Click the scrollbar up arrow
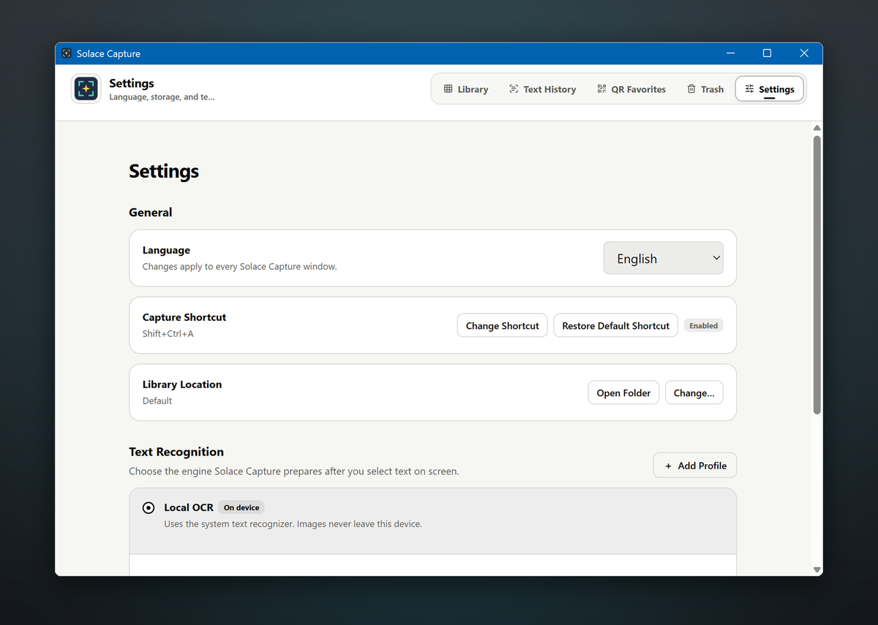 pos(817,128)
